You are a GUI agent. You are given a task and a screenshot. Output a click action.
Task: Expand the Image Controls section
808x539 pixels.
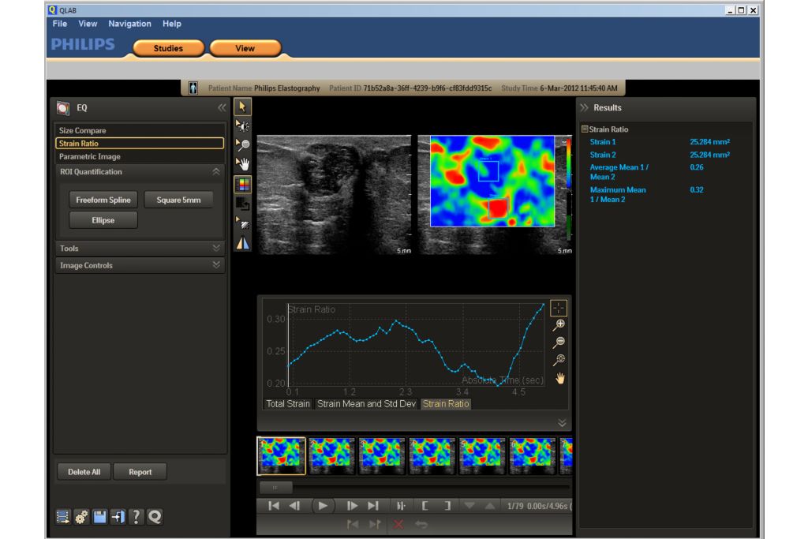point(216,265)
